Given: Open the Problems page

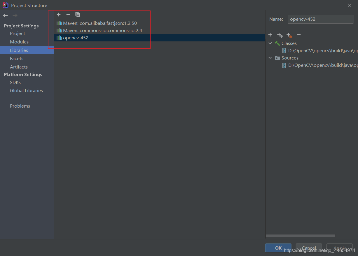Looking at the screenshot, I should [x=20, y=106].
